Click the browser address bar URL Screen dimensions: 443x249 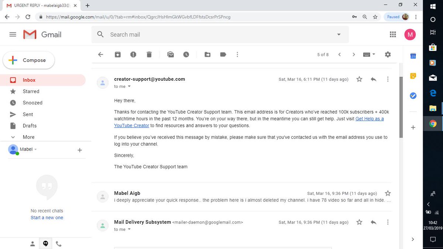[x=138, y=17]
